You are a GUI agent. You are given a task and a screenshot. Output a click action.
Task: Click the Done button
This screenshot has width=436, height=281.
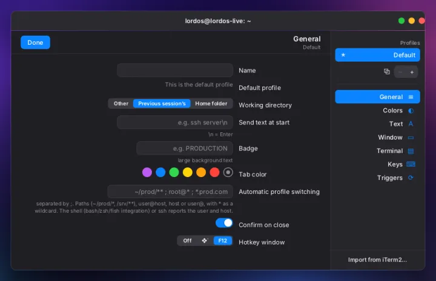[x=35, y=42]
